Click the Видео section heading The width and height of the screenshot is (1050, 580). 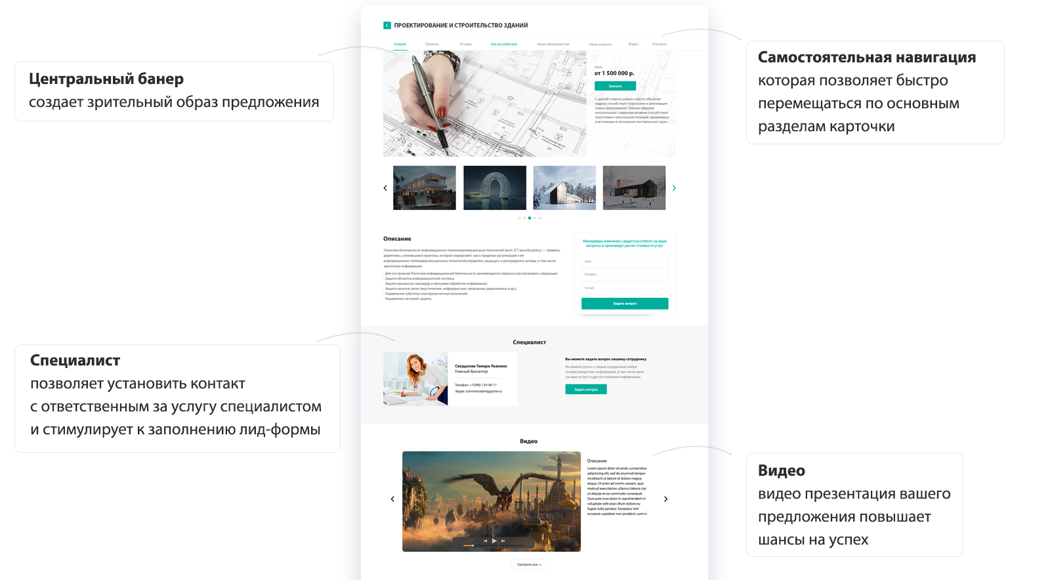click(529, 442)
